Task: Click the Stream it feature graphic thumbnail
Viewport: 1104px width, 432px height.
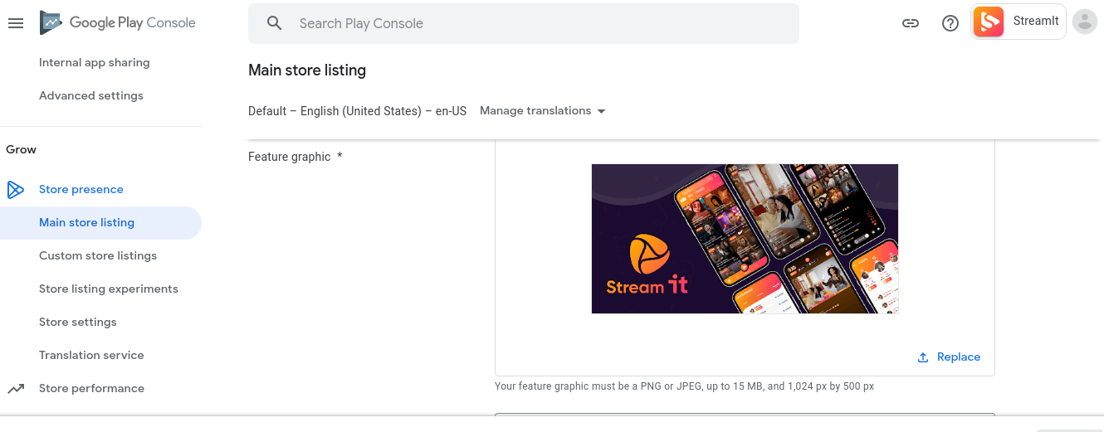Action: click(745, 239)
